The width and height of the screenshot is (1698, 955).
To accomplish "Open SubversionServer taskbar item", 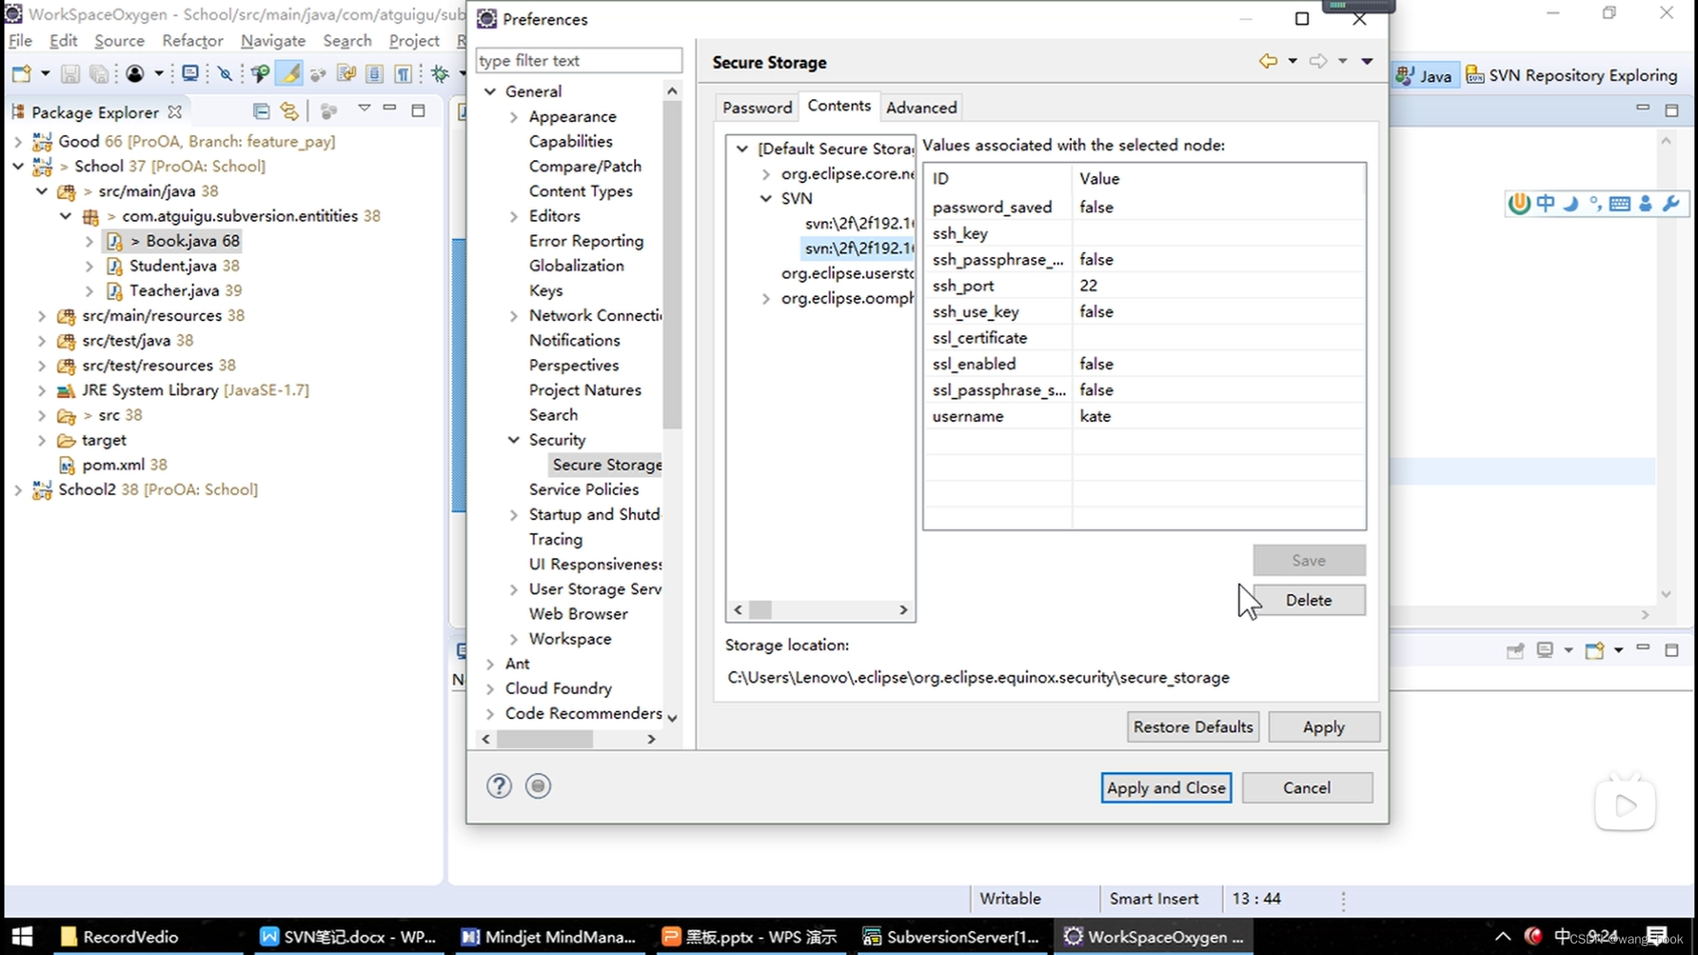I will pyautogui.click(x=952, y=936).
